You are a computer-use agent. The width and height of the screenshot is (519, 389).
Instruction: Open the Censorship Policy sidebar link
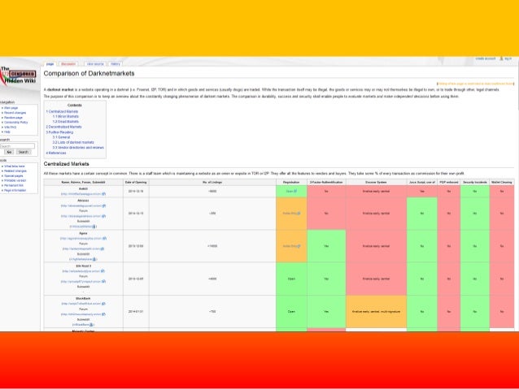[16, 122]
